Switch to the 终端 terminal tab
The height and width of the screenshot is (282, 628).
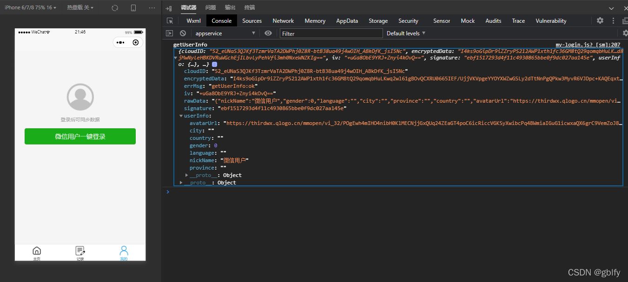tap(250, 7)
